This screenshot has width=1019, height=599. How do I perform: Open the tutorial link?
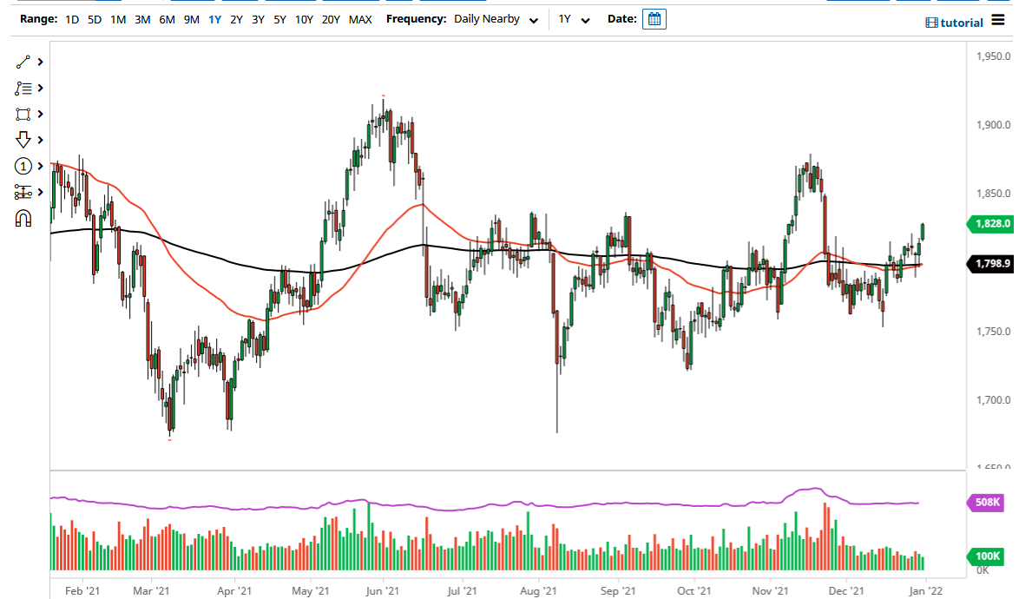pyautogui.click(x=961, y=23)
